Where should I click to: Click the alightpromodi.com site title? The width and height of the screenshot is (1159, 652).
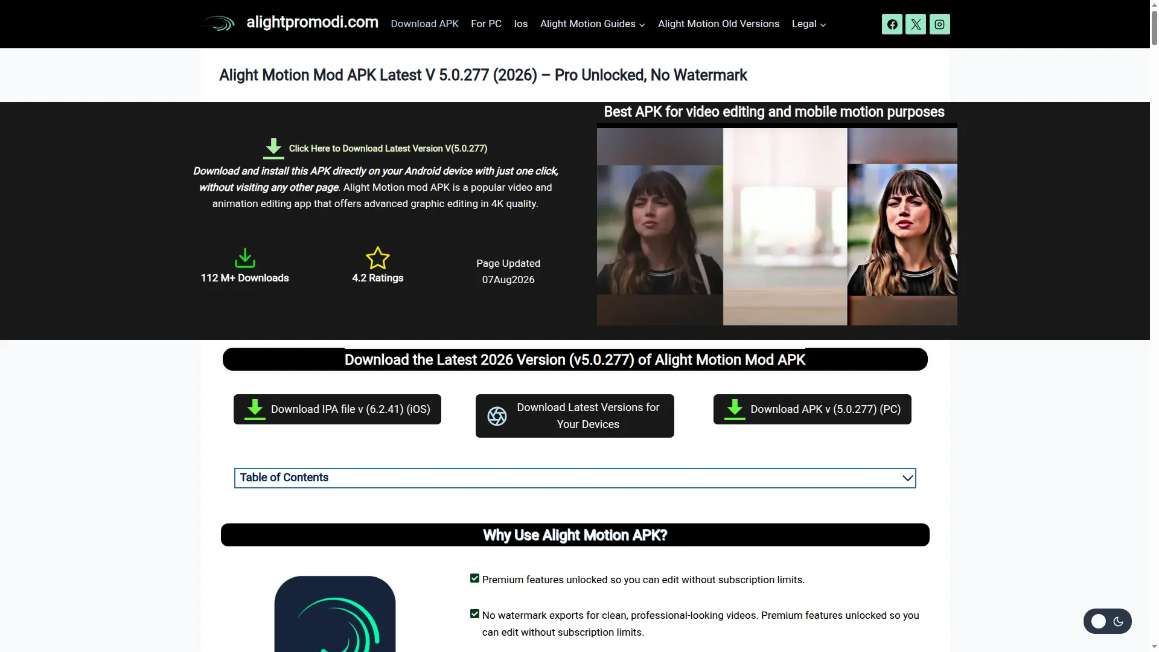click(x=312, y=22)
